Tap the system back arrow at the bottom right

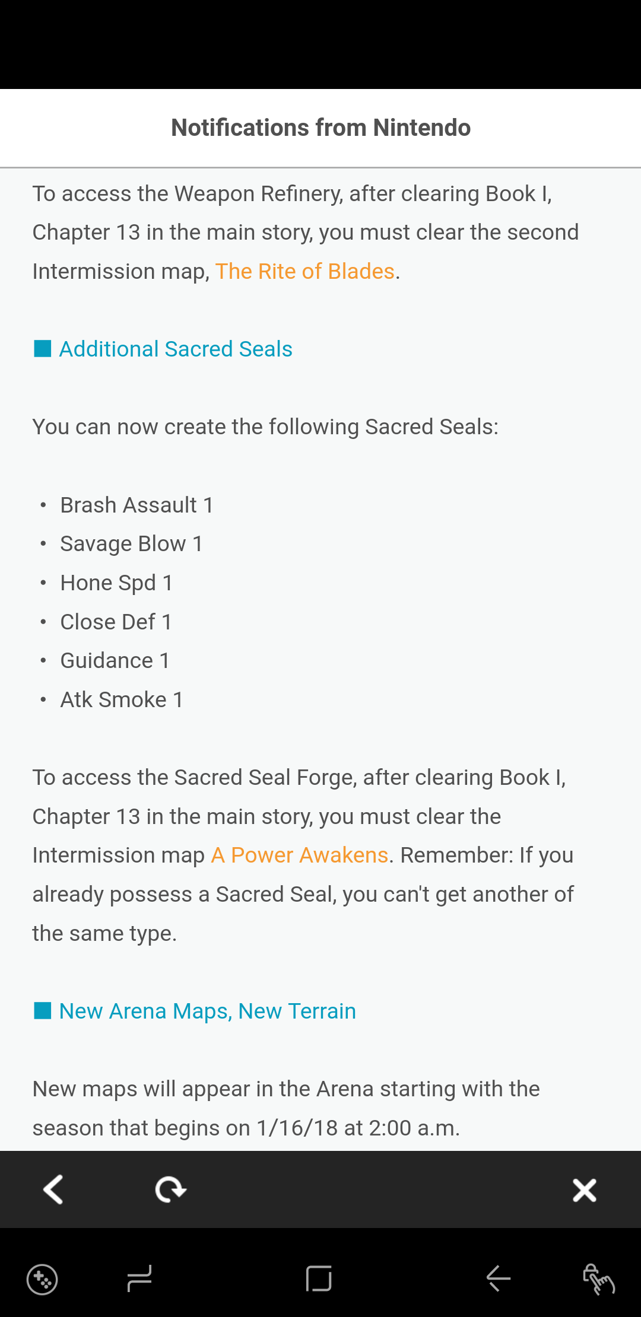(499, 1278)
